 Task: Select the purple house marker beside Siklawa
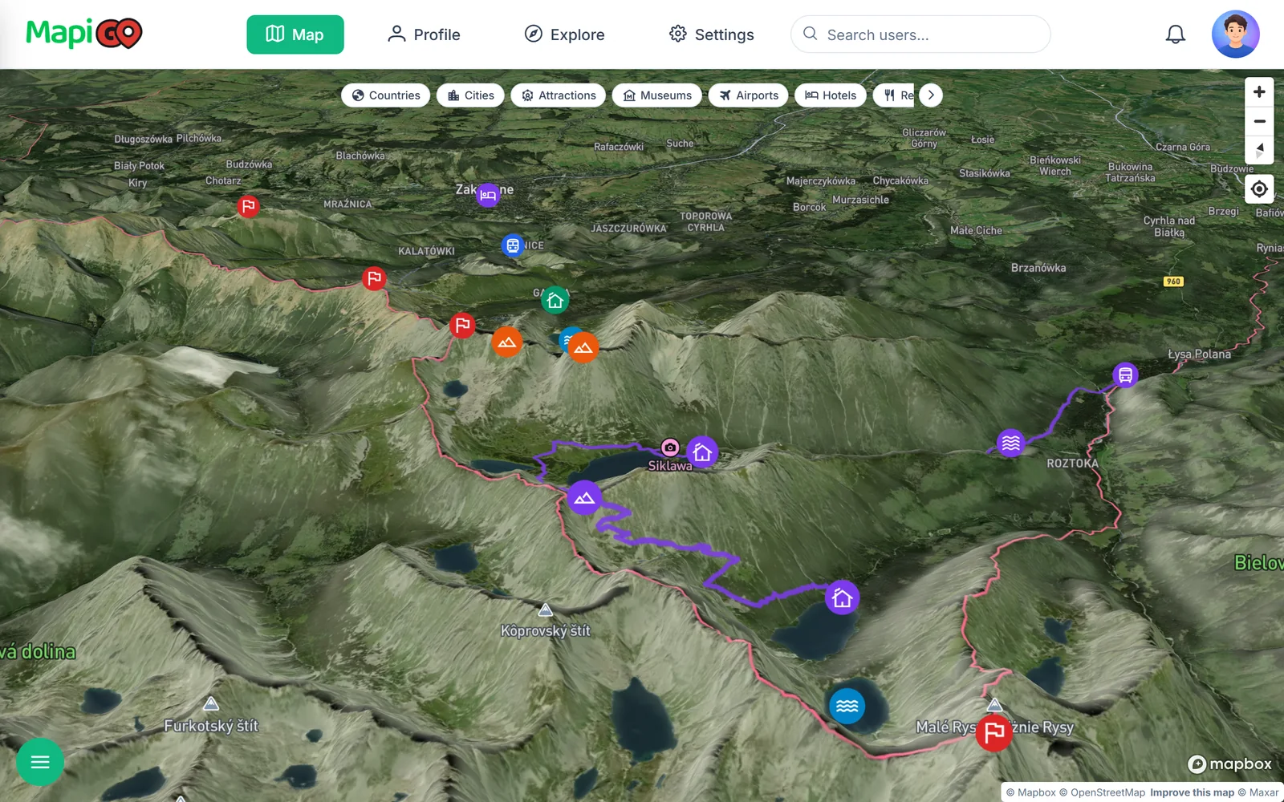702,453
